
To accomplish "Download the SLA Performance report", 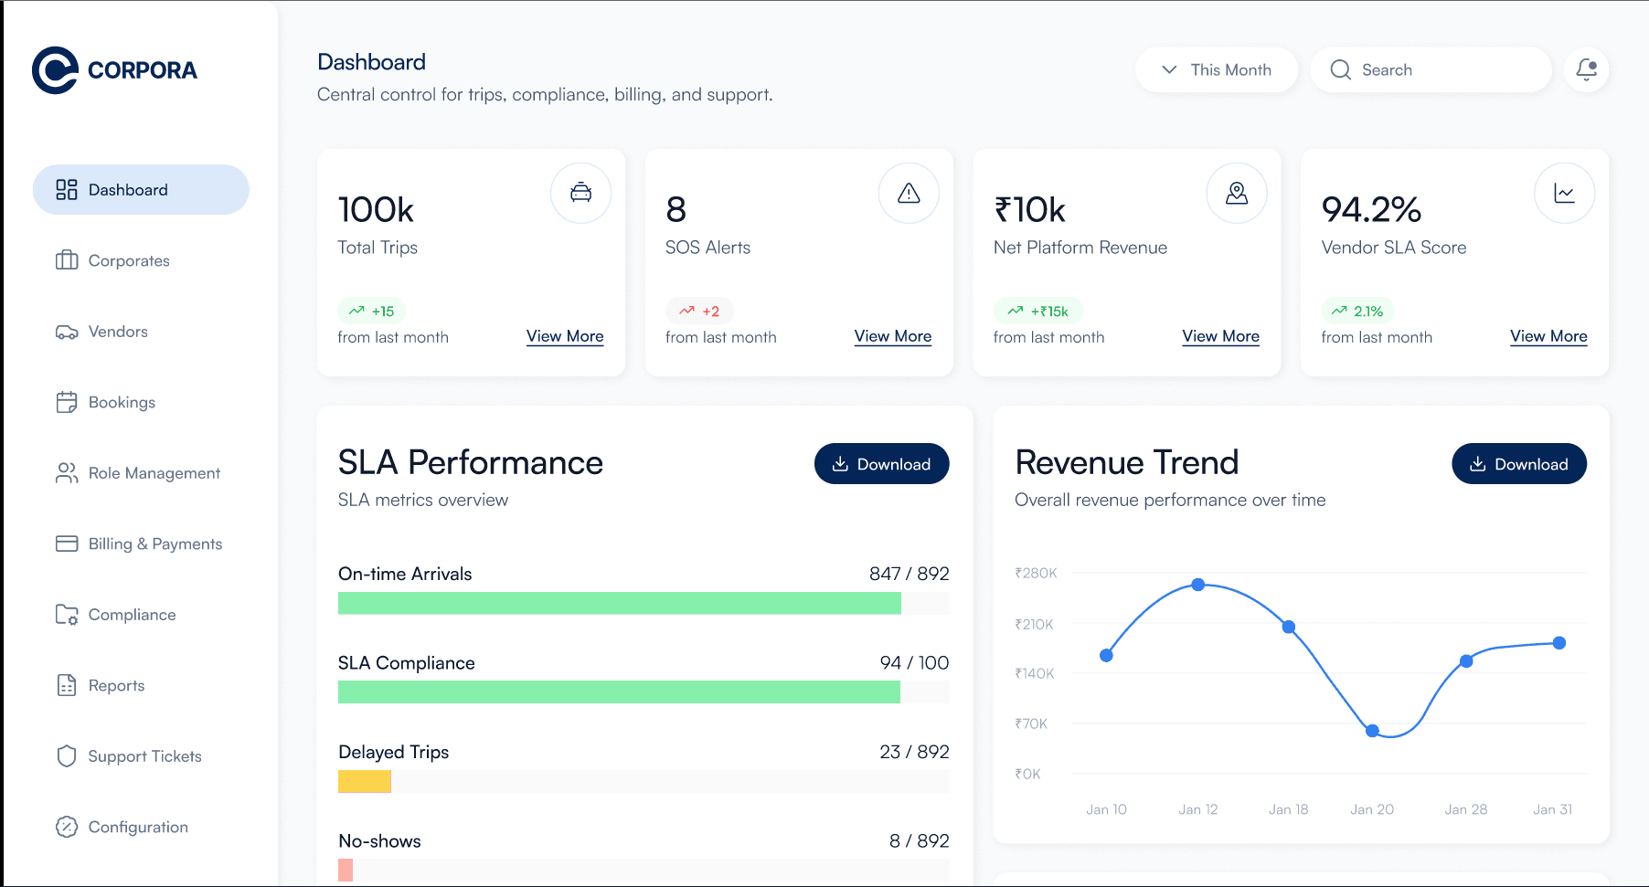I will [881, 464].
